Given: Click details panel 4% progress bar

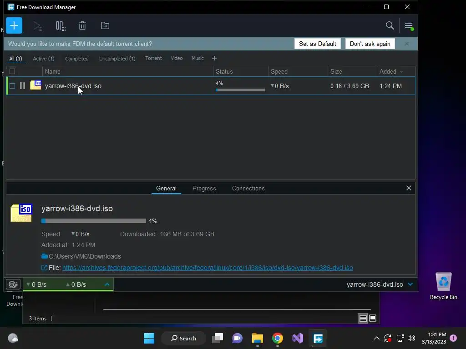Looking at the screenshot, I should [94, 221].
